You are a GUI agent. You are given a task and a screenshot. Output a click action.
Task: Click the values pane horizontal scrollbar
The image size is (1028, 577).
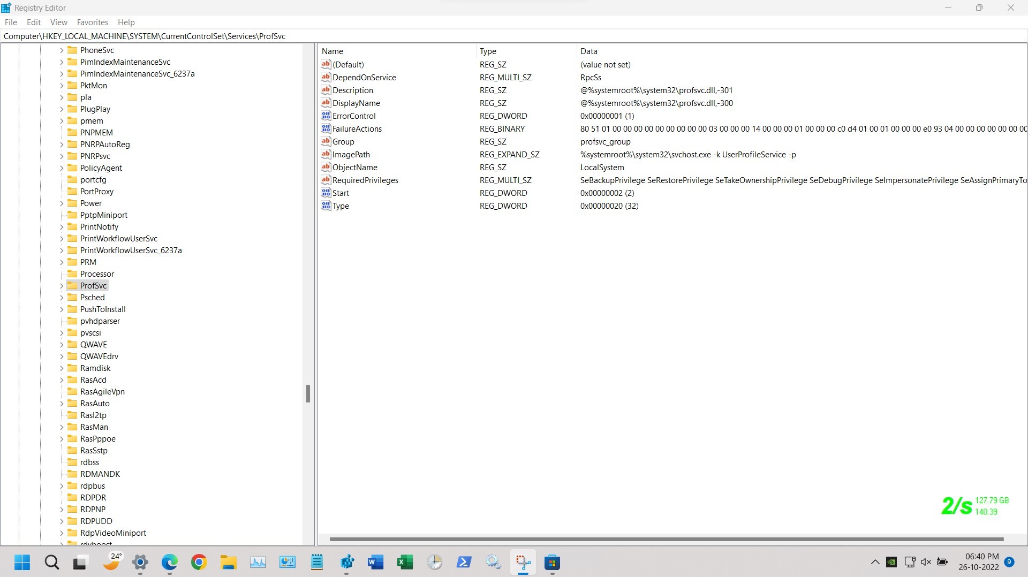pos(667,539)
